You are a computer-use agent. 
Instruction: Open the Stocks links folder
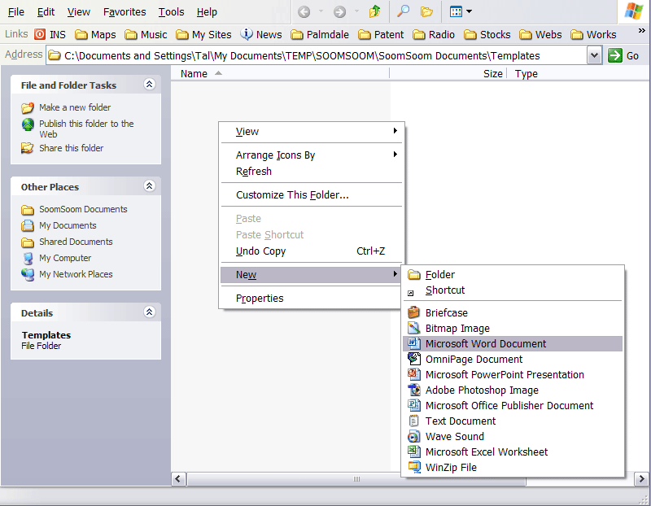point(487,34)
